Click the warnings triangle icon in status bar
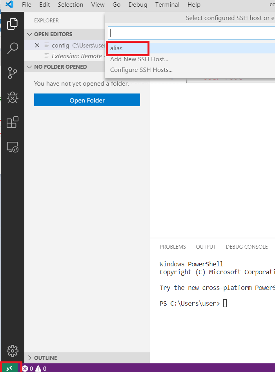 tap(38, 368)
